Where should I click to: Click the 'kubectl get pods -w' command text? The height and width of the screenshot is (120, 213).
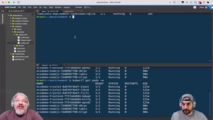(x=88, y=80)
